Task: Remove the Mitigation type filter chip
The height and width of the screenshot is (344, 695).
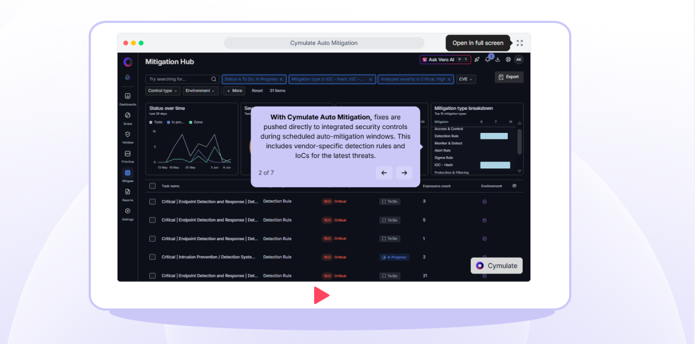Action: coord(370,79)
